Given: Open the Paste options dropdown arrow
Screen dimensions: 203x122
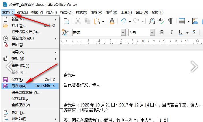Looking at the screenshot, I should pos(103,22).
